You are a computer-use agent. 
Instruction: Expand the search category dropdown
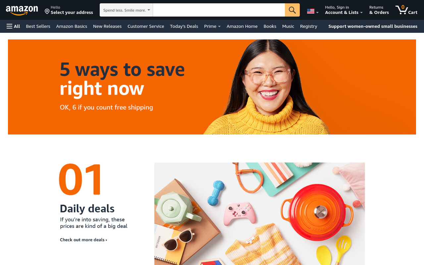point(126,10)
